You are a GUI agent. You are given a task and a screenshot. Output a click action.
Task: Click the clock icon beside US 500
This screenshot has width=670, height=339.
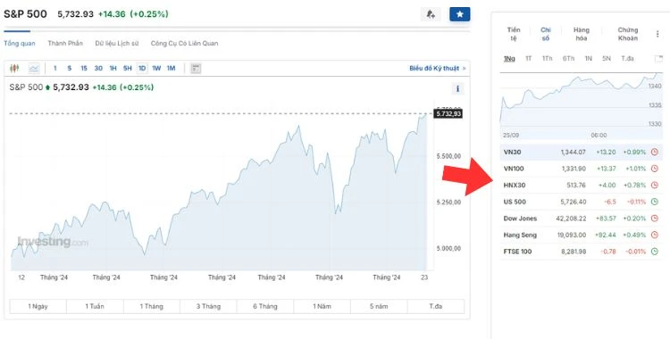coord(654,202)
